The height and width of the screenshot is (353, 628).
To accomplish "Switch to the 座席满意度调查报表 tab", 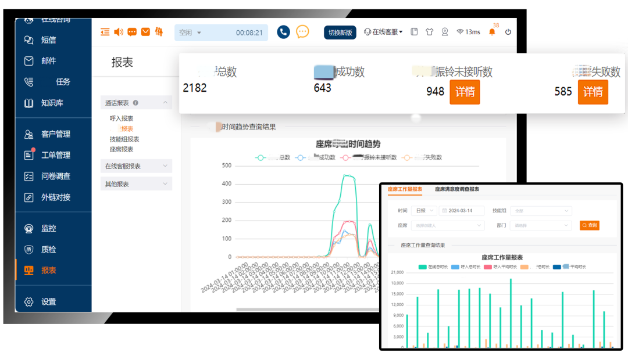I will 457,189.
